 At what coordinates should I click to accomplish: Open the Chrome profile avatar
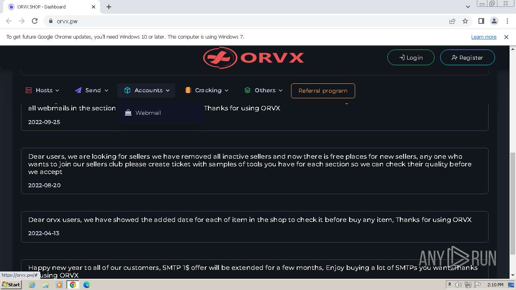pyautogui.click(x=494, y=21)
